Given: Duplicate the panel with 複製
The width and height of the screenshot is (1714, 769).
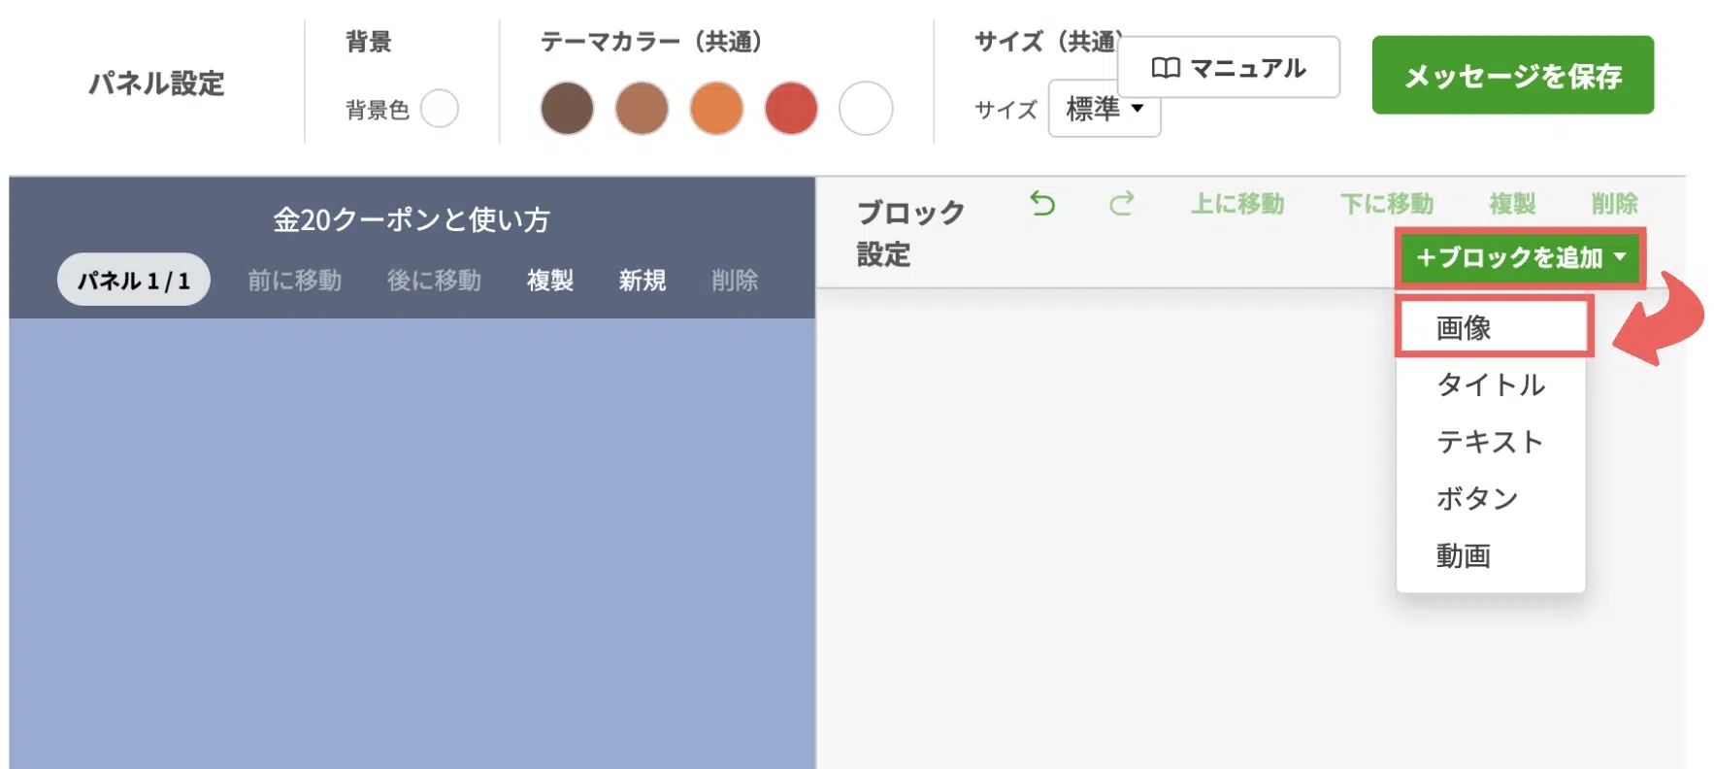Looking at the screenshot, I should tap(550, 281).
